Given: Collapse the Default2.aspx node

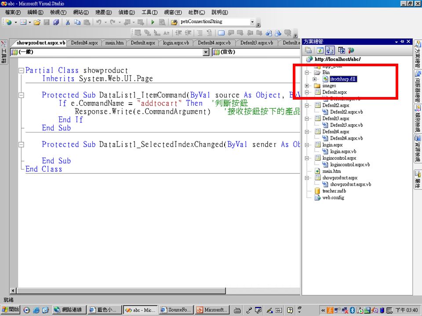Looking at the screenshot, I should click(306, 105).
